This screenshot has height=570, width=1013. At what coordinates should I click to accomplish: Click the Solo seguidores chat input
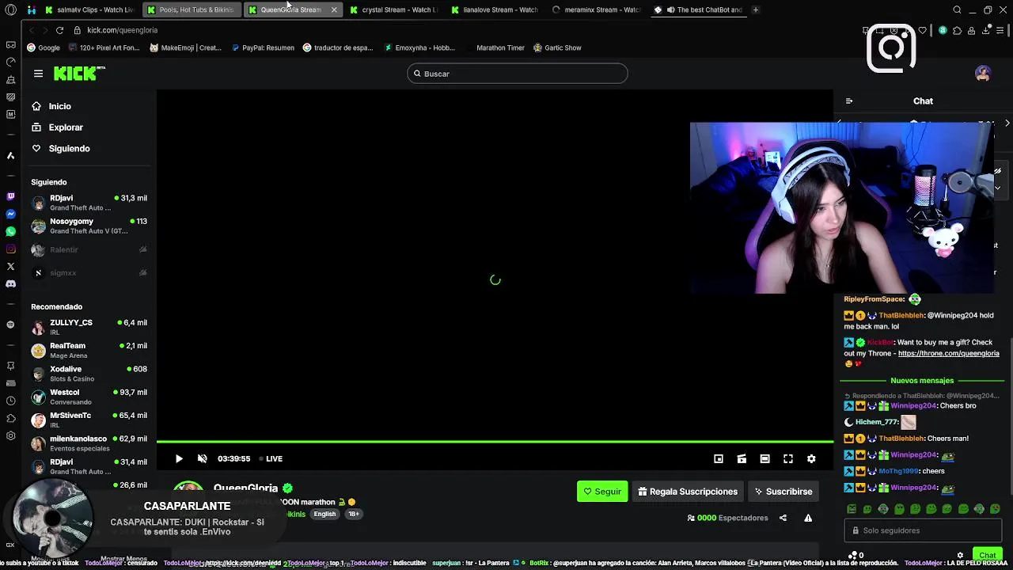click(x=923, y=530)
